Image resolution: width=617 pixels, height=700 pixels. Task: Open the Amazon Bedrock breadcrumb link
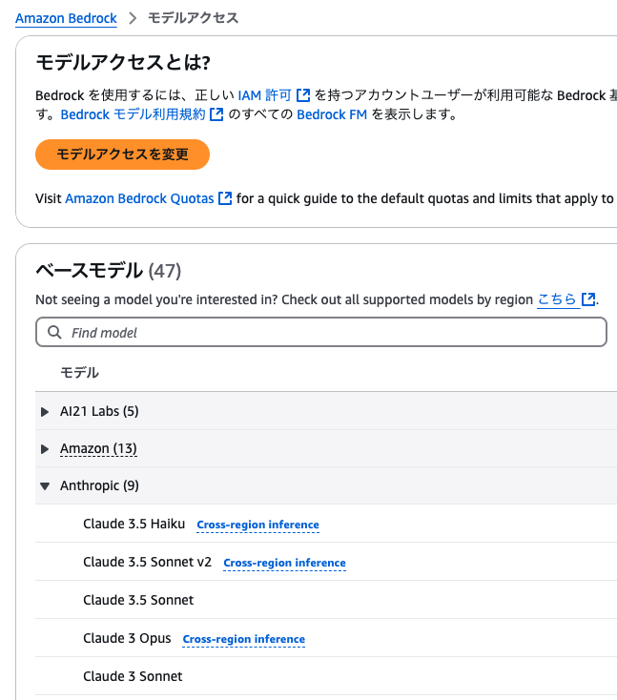pyautogui.click(x=66, y=18)
